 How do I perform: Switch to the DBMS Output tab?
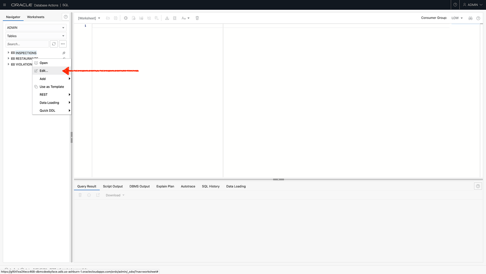point(140,186)
